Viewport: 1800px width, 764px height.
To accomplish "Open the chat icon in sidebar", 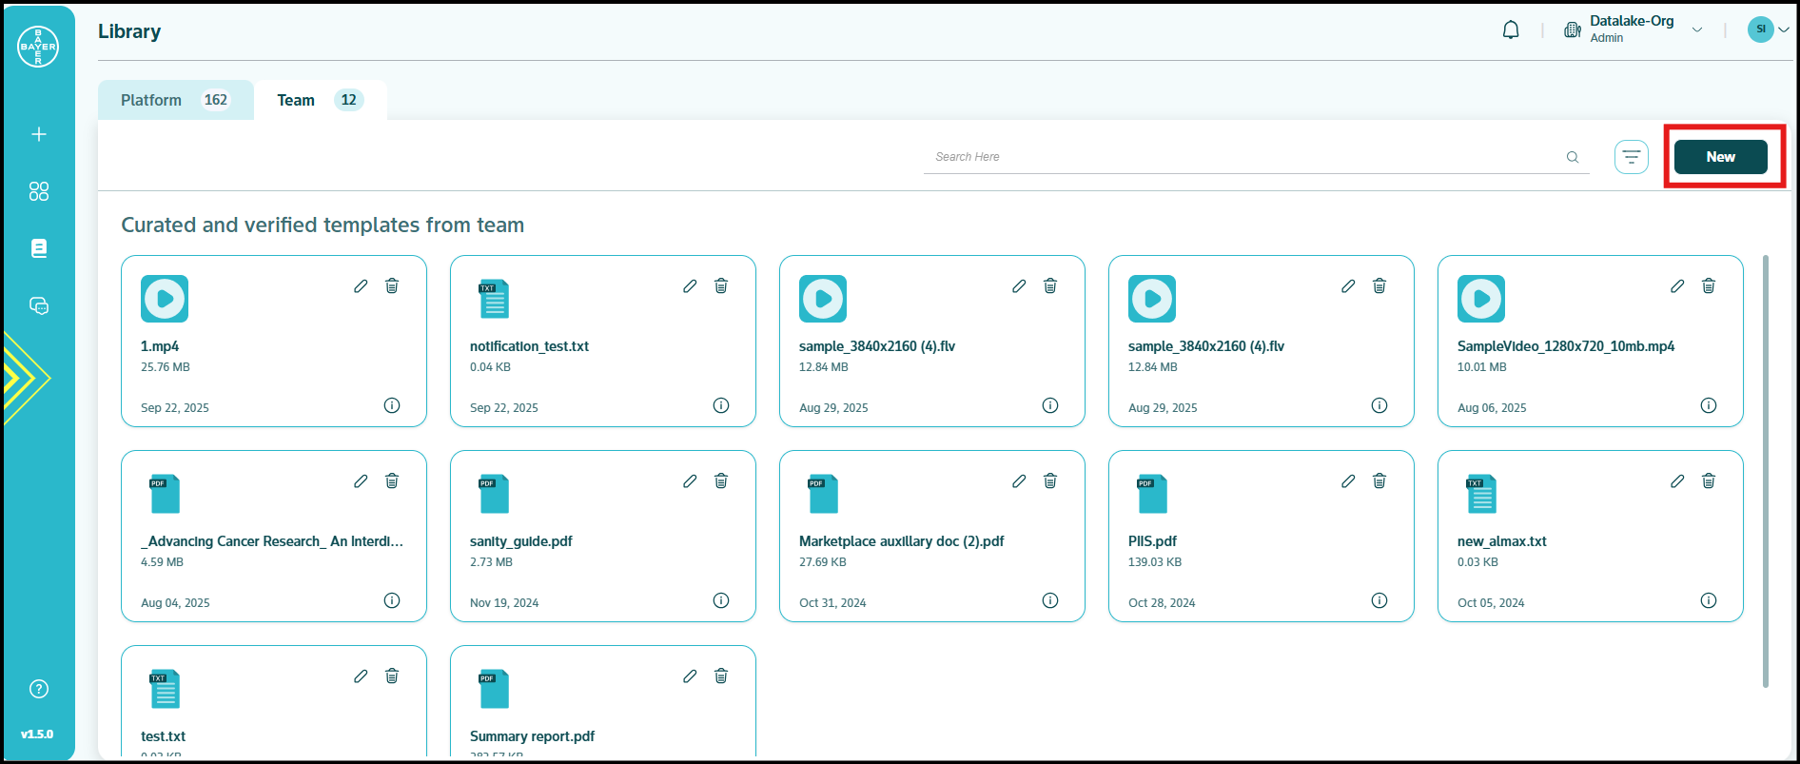I will click(39, 305).
